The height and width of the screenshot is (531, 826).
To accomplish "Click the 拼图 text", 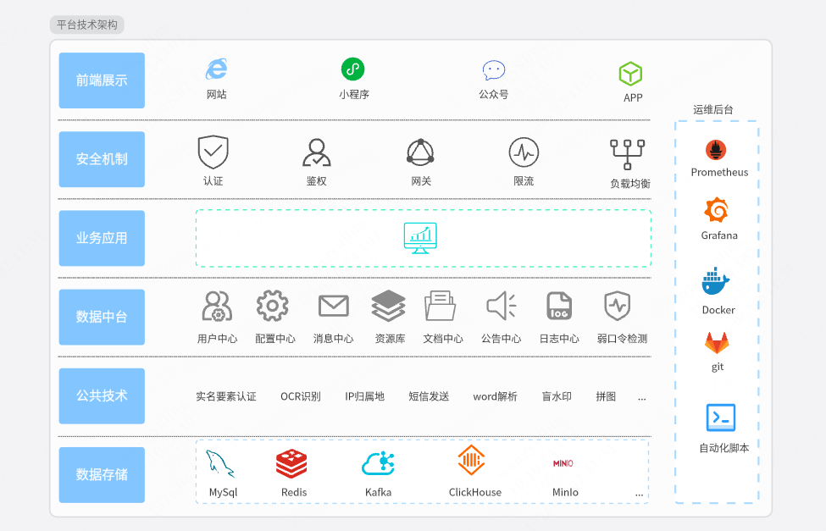I will (x=606, y=396).
